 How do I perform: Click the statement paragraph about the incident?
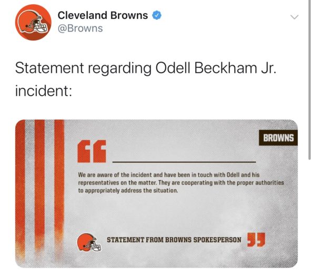point(181,182)
